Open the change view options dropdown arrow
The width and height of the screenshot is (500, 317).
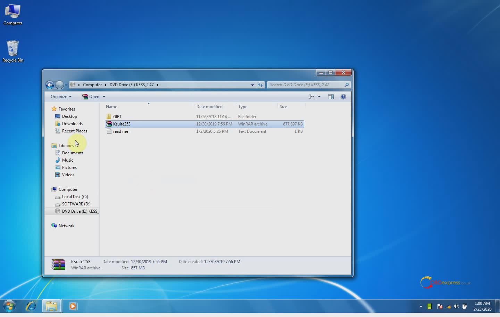coord(319,97)
